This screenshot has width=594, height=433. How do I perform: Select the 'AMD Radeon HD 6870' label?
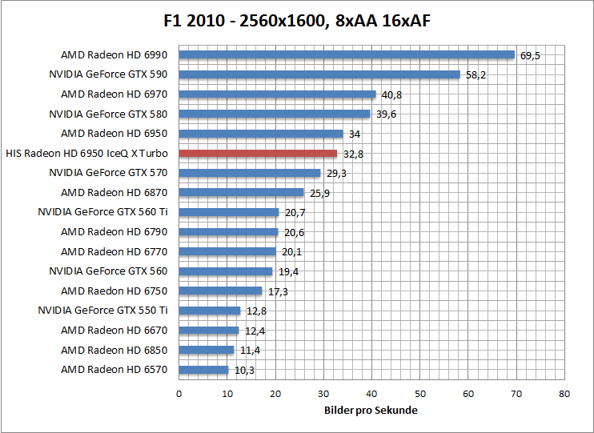pos(114,192)
